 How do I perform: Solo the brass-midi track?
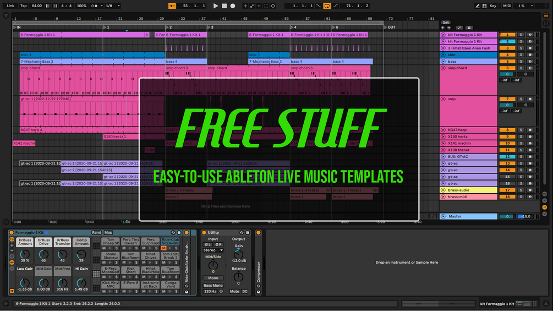(x=521, y=197)
